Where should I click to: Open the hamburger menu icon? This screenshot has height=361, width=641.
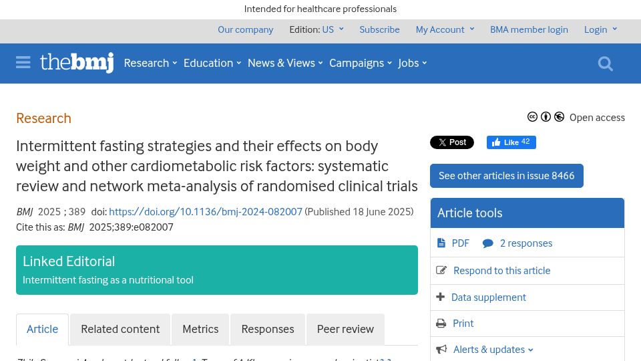click(x=23, y=63)
